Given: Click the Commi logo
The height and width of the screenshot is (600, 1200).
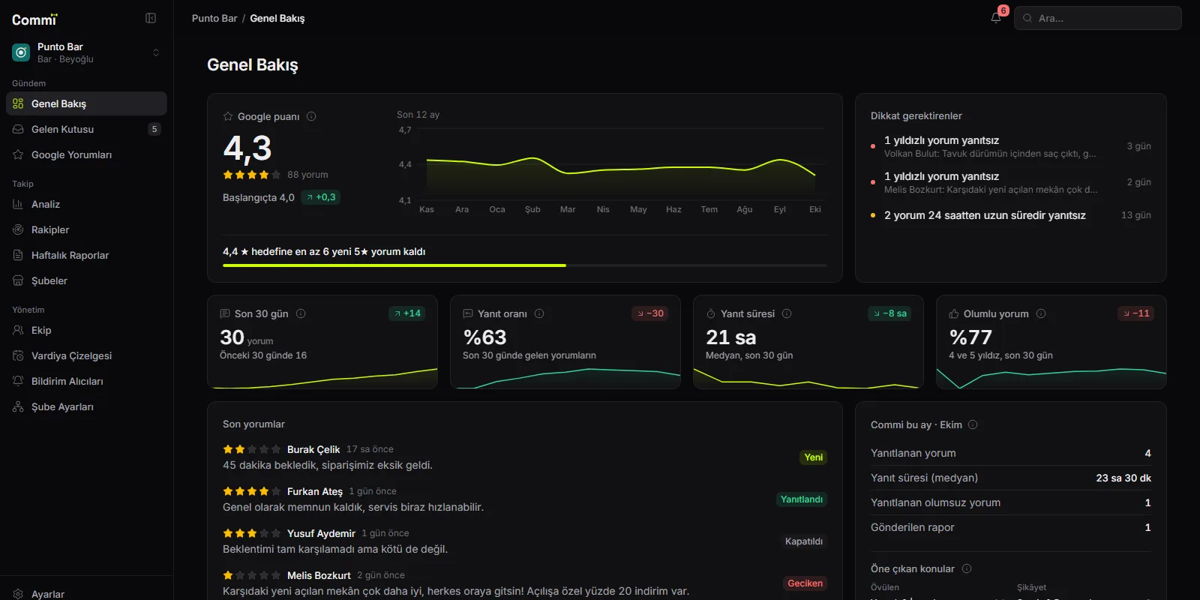Looking at the screenshot, I should pos(34,19).
